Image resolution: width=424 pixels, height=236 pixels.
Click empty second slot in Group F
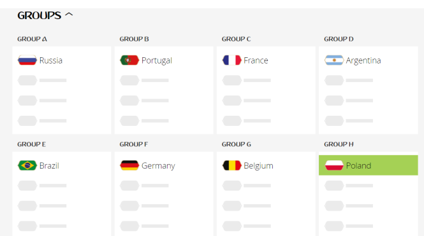point(144,186)
